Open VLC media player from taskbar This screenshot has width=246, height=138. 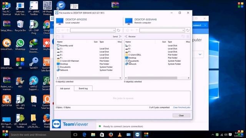[120, 135]
